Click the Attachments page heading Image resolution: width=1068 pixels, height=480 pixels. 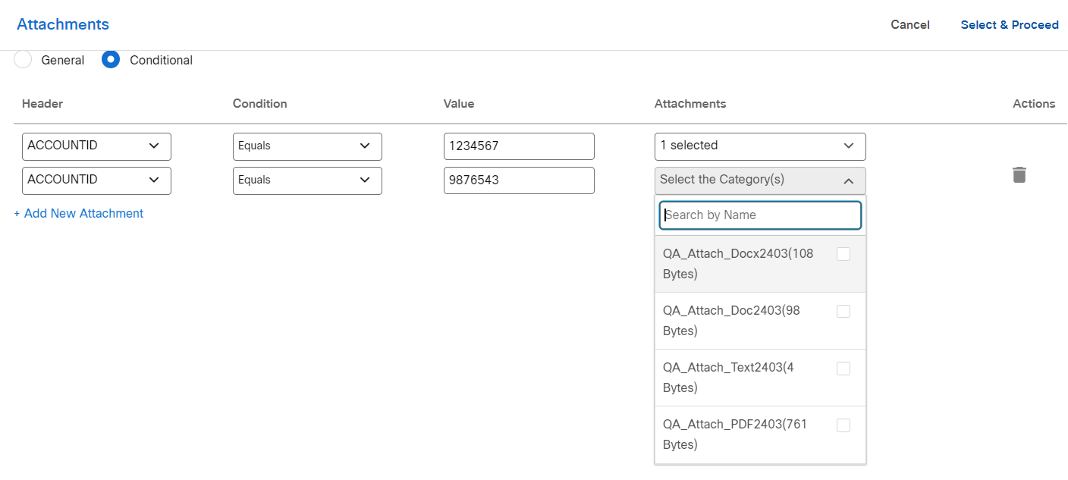(62, 24)
